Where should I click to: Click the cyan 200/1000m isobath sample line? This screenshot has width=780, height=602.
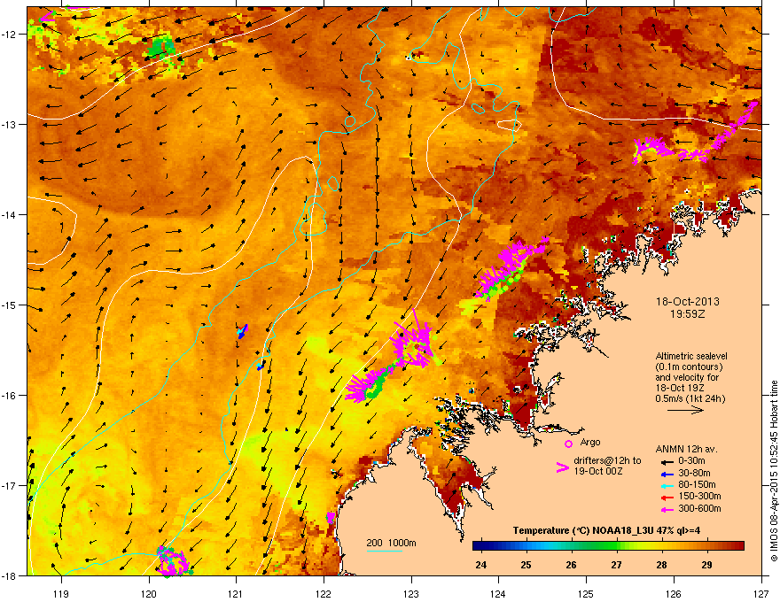[385, 551]
